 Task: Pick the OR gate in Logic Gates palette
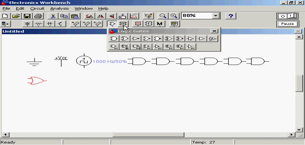(125, 38)
